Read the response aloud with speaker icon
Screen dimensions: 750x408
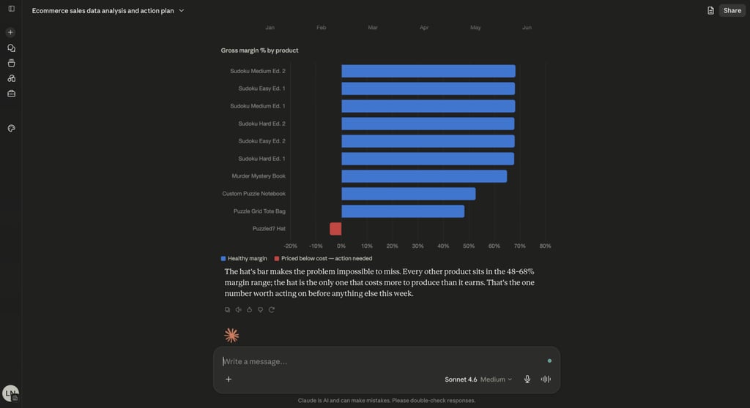(x=238, y=309)
